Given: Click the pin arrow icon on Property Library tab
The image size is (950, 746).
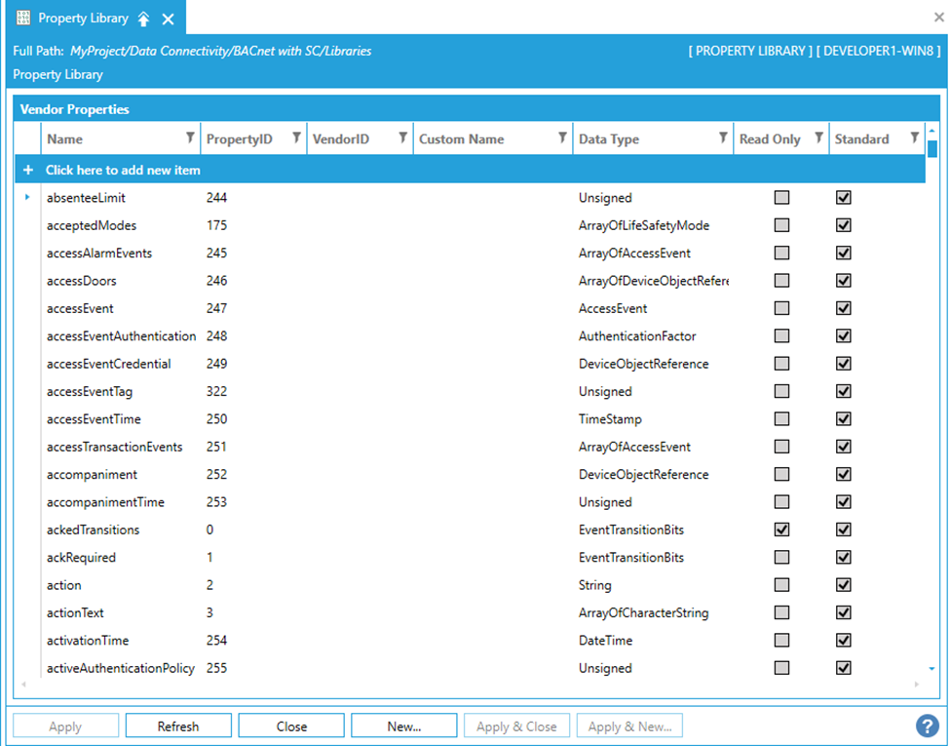Looking at the screenshot, I should [144, 20].
